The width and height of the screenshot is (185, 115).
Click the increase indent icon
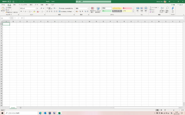click(56, 11)
